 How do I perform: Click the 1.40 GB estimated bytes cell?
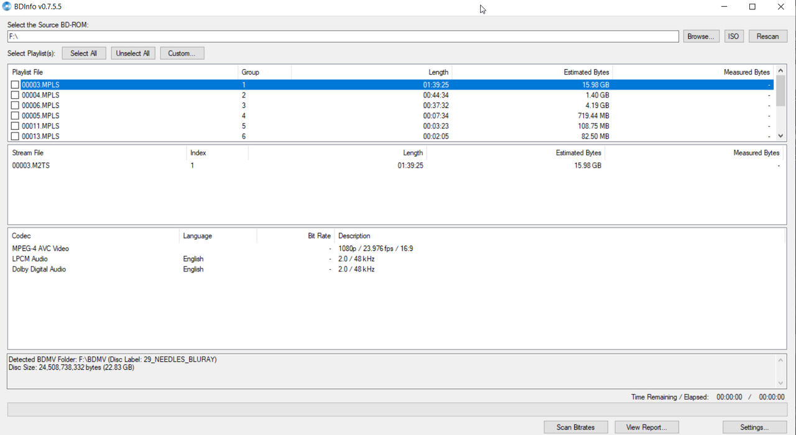[597, 95]
